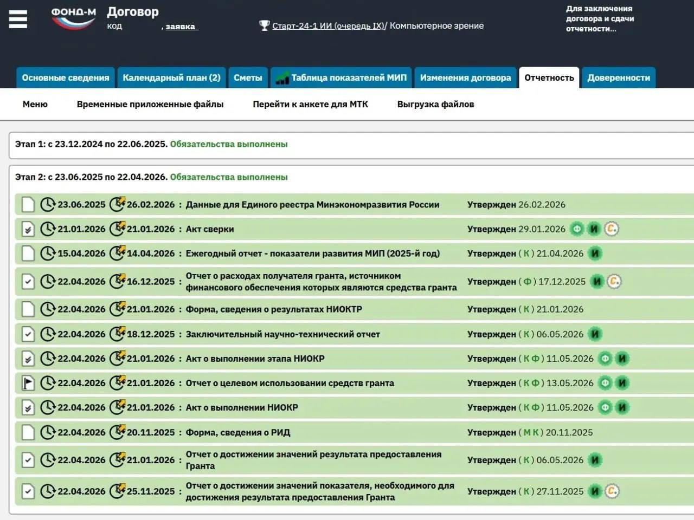The image size is (694, 520).
Task: Open Временные приложенные файлы
Action: pos(150,104)
